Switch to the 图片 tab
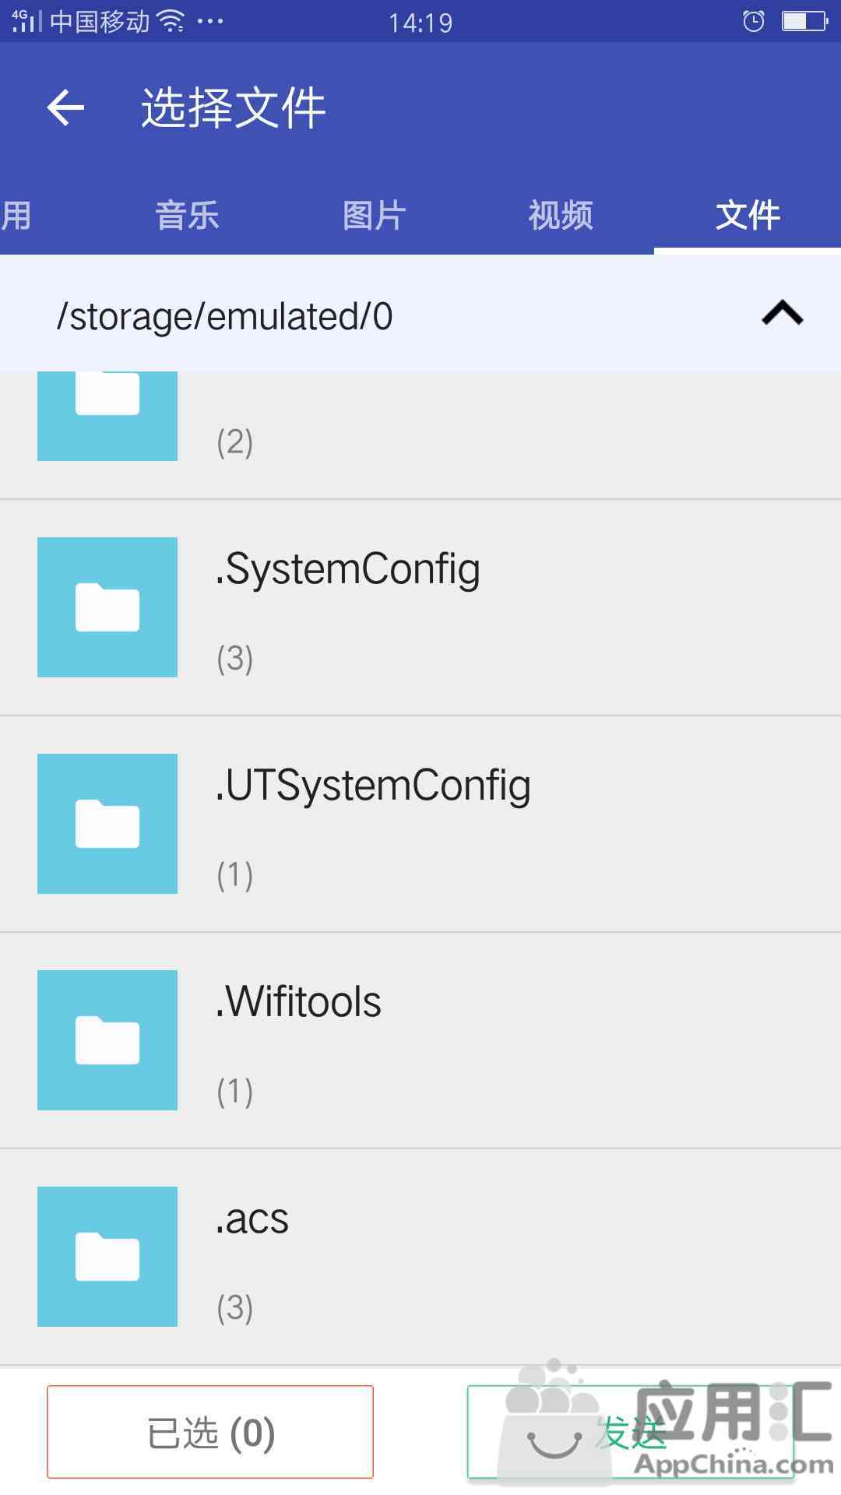Image resolution: width=841 pixels, height=1495 pixels. coord(374,216)
